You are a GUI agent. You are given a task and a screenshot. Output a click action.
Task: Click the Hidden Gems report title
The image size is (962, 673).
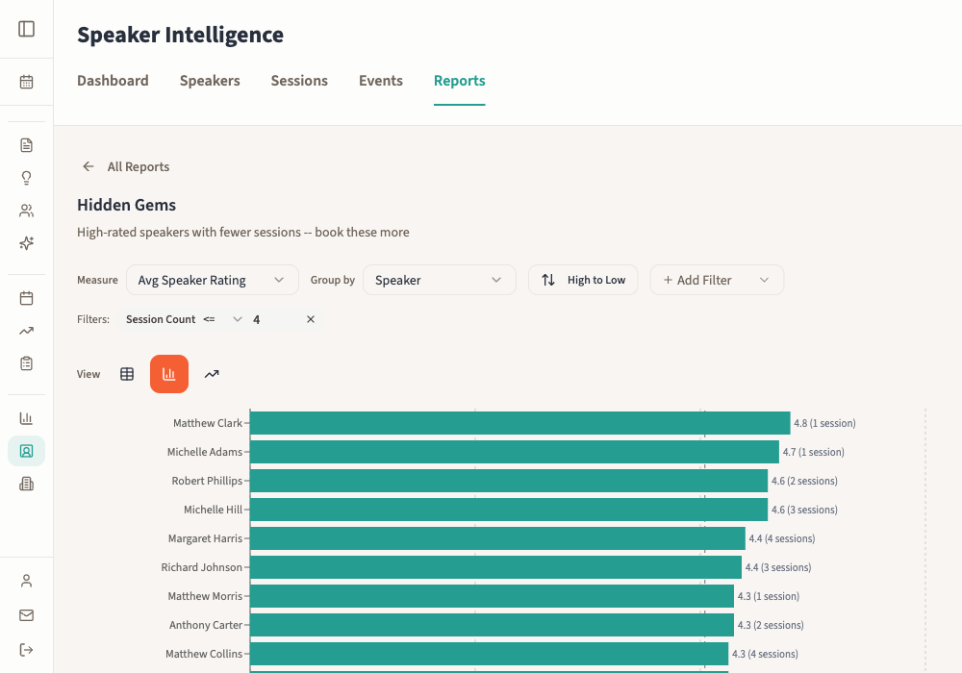126,205
